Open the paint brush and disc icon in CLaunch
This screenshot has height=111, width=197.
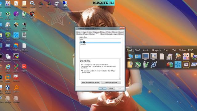pyautogui.click(x=178, y=56)
